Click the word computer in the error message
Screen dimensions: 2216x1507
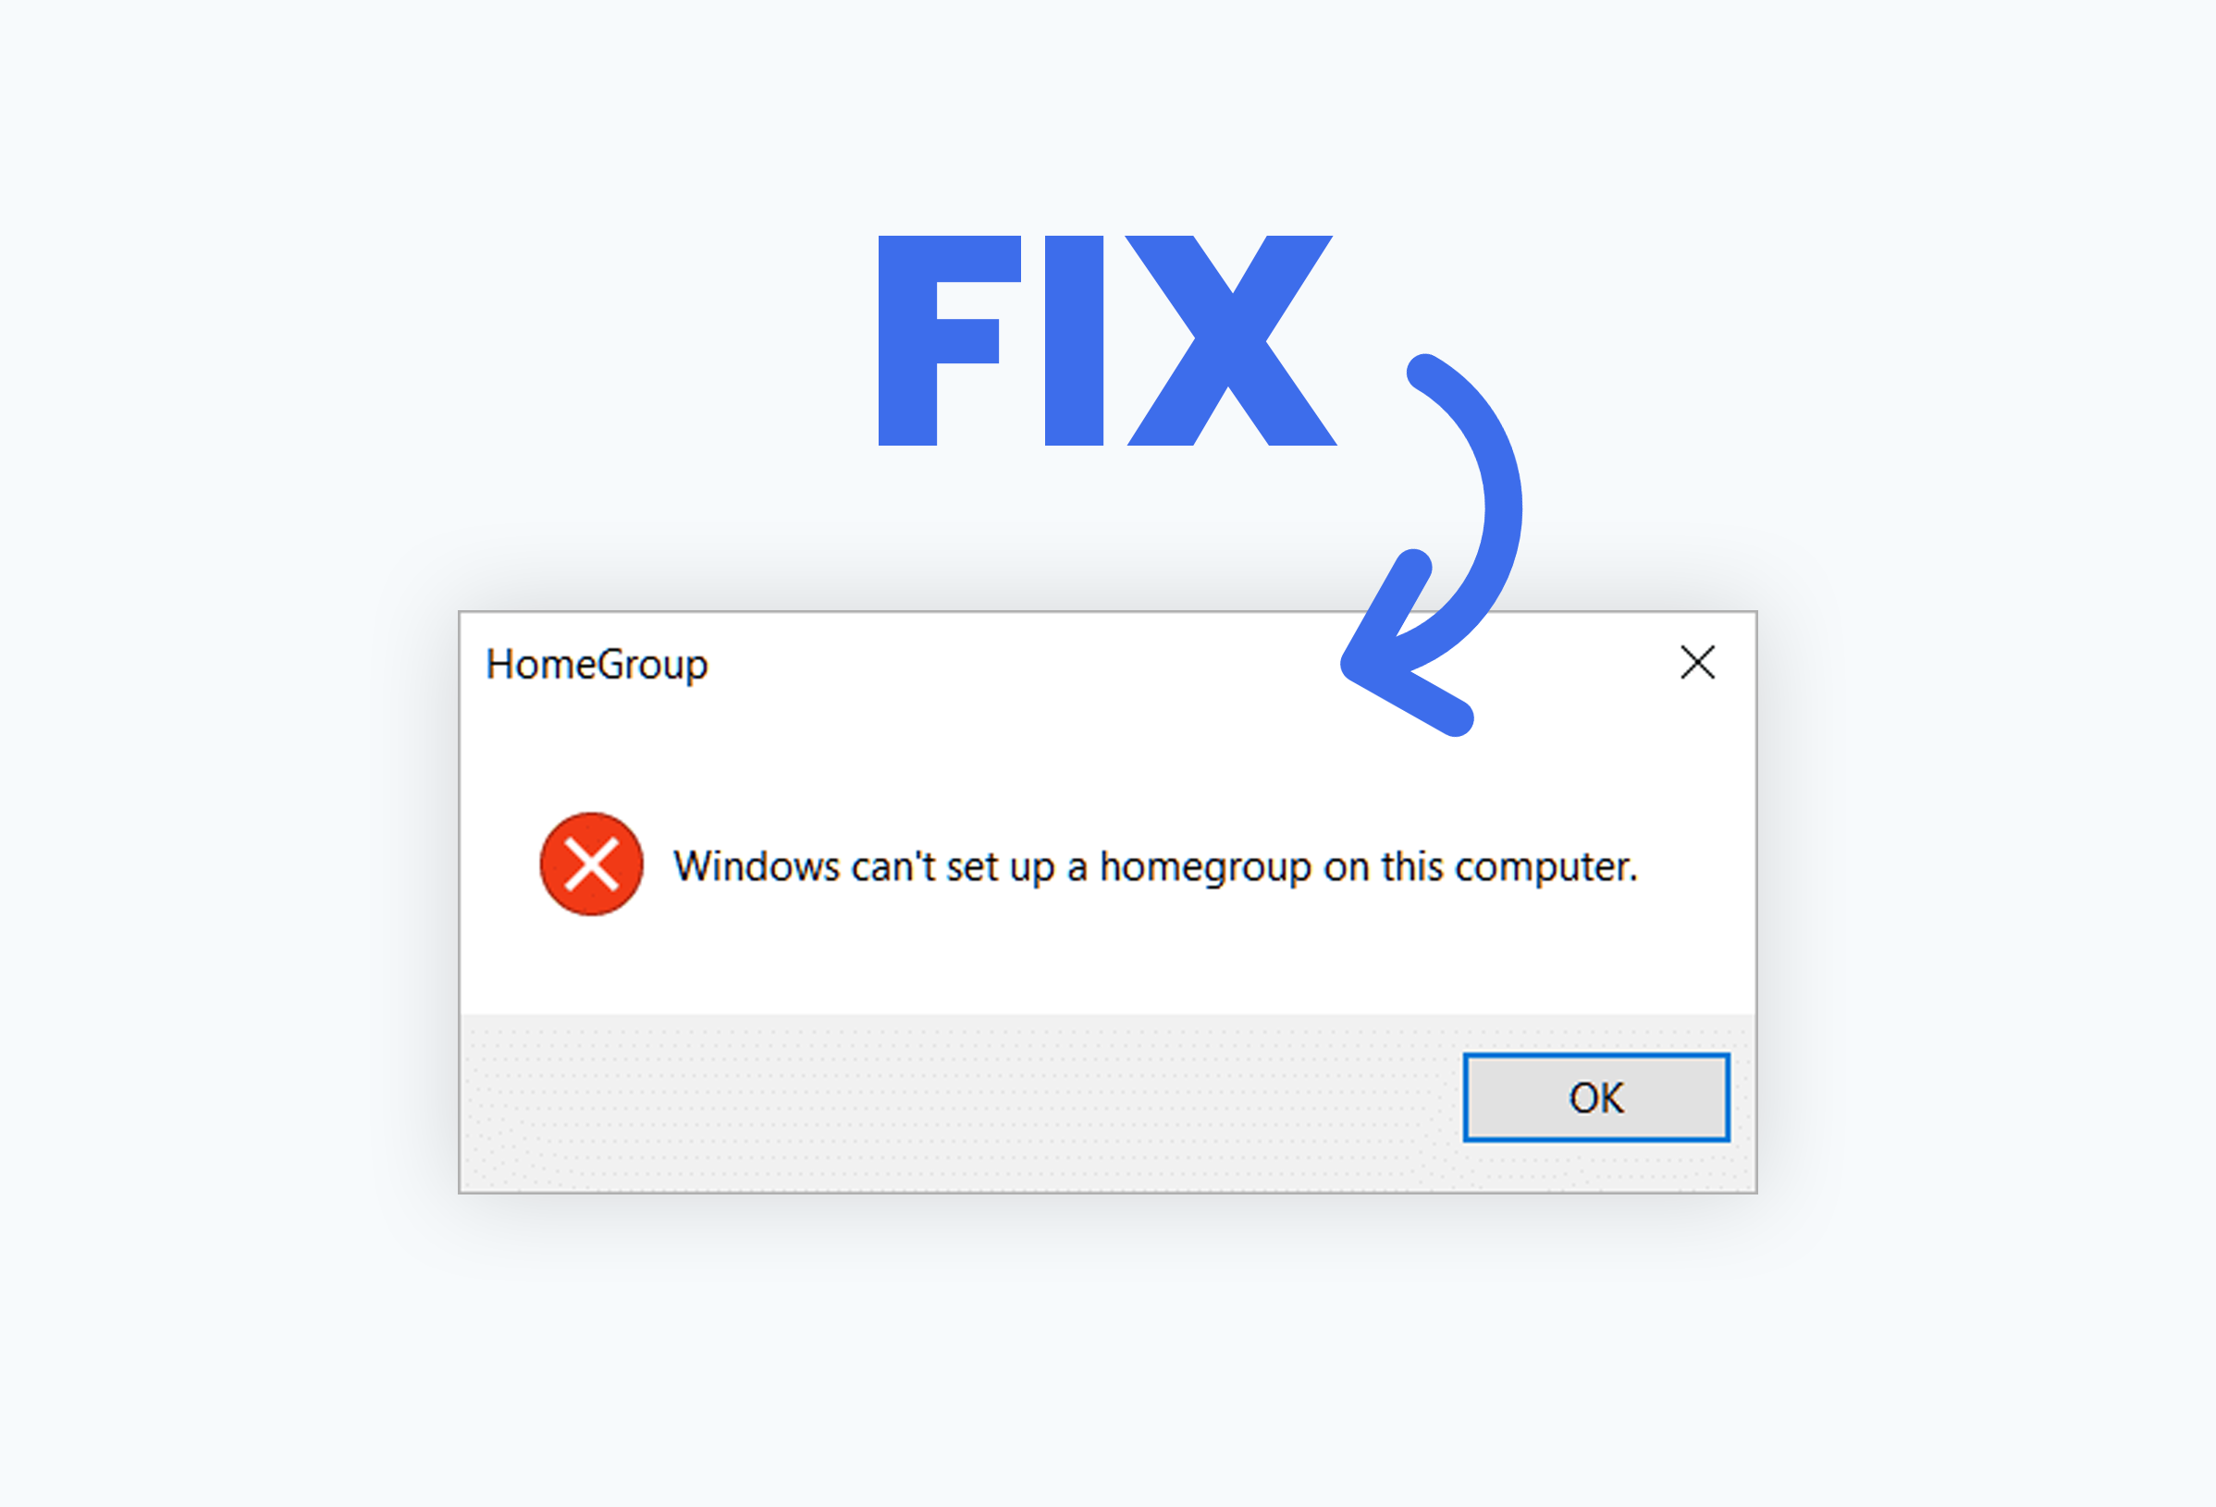[x=1545, y=868]
